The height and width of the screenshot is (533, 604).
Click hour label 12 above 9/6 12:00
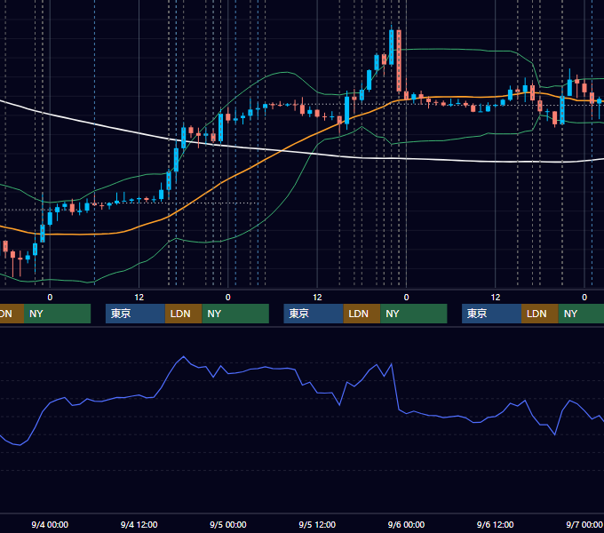coord(496,298)
